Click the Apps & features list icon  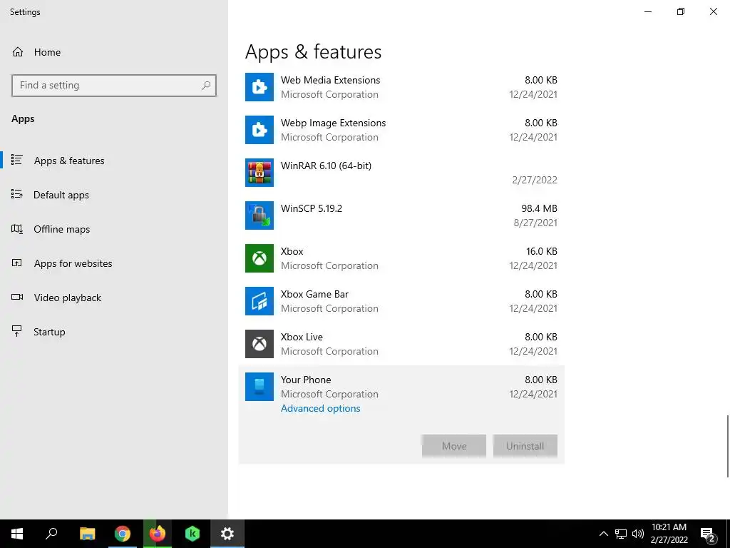[17, 160]
